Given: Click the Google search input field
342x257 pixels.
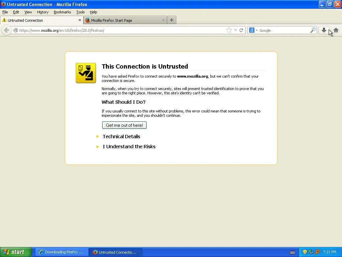Looking at the screenshot, I should 284,30.
